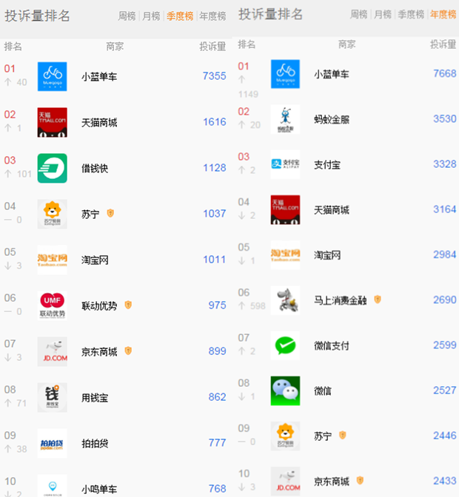The height and width of the screenshot is (497, 459).
Task: Open 马上消费金融 merchant name link
Action: [341, 300]
